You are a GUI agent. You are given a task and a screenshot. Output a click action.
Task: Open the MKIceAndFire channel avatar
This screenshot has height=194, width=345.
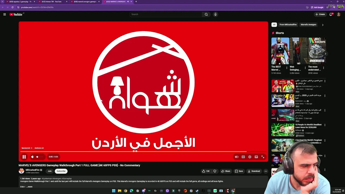[21, 171]
